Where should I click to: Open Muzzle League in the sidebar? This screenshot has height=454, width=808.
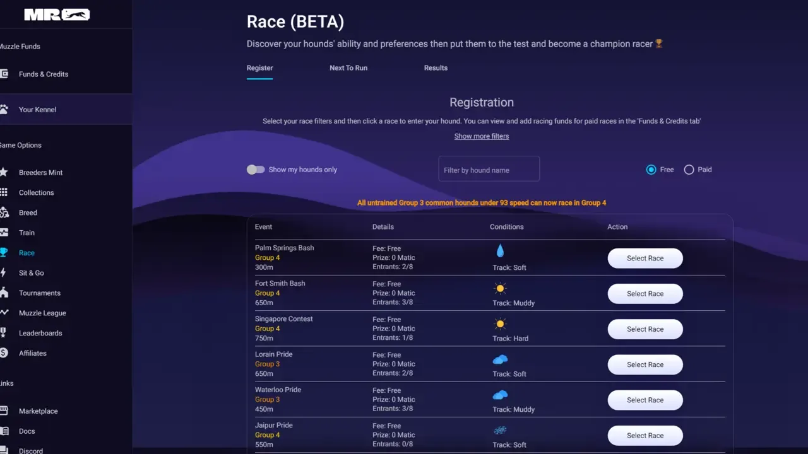42,313
